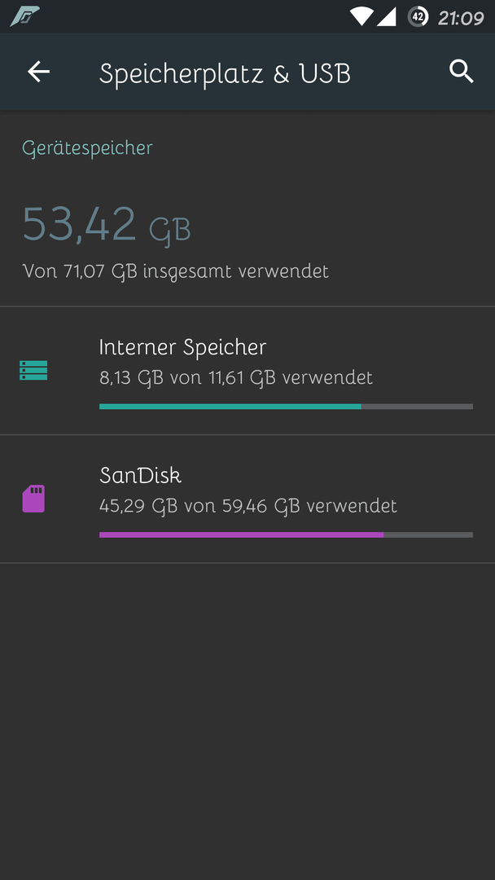Tap the 53,42 GB used total
495x880 pixels.
(107, 225)
